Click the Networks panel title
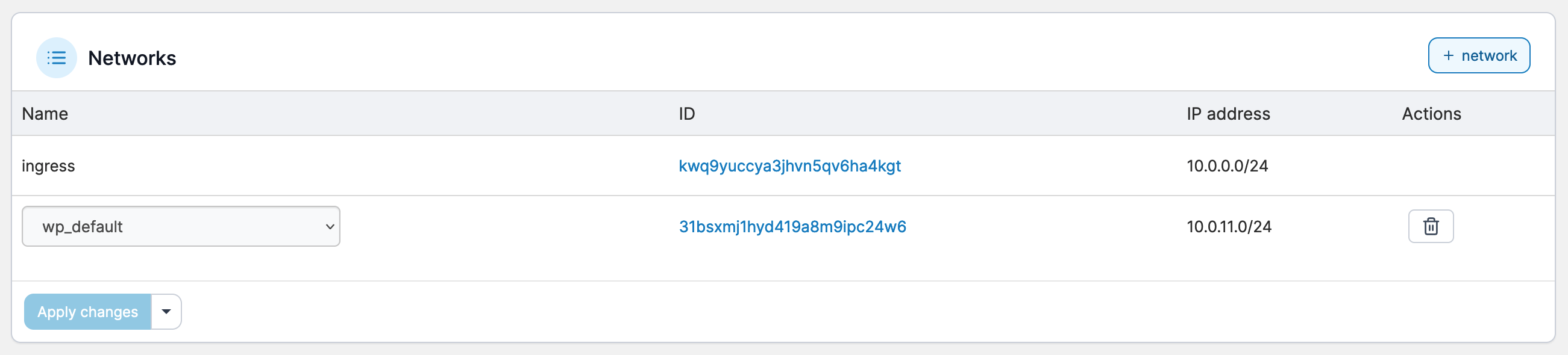Screen dimensions: 1568x355 [x=132, y=58]
